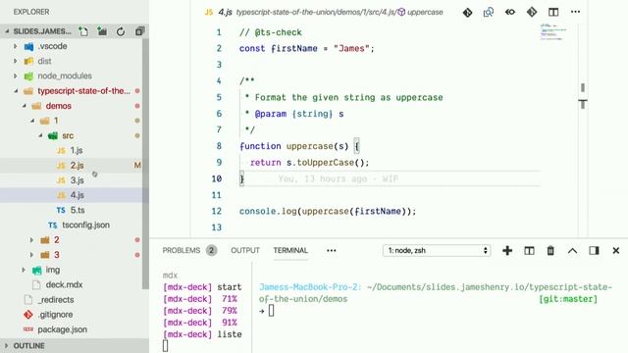
Task: Open panel overflow ellipsis next to Terminal
Action: 332,251
